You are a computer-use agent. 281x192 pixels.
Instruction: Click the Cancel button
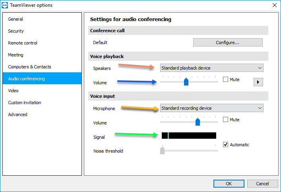coord(262,184)
